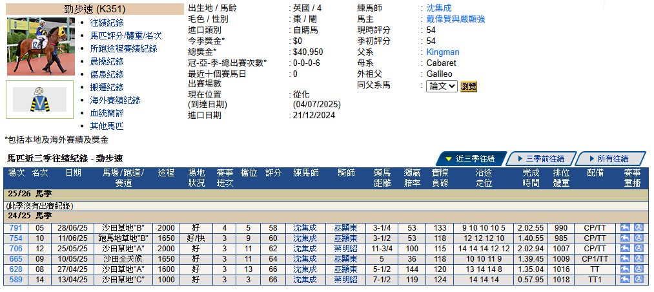The width and height of the screenshot is (654, 292).
Task: Open race 628 aerial replay icon
Action: [639, 269]
